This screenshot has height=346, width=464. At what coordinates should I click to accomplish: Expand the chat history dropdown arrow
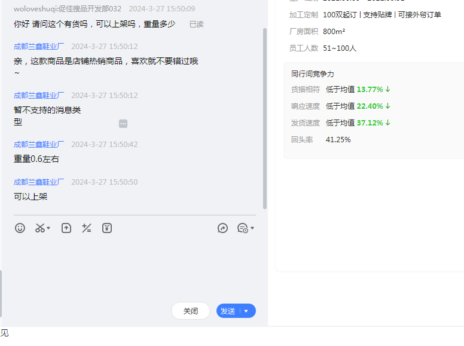[x=252, y=228]
